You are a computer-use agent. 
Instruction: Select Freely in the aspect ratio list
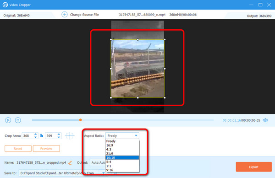coord(122,141)
